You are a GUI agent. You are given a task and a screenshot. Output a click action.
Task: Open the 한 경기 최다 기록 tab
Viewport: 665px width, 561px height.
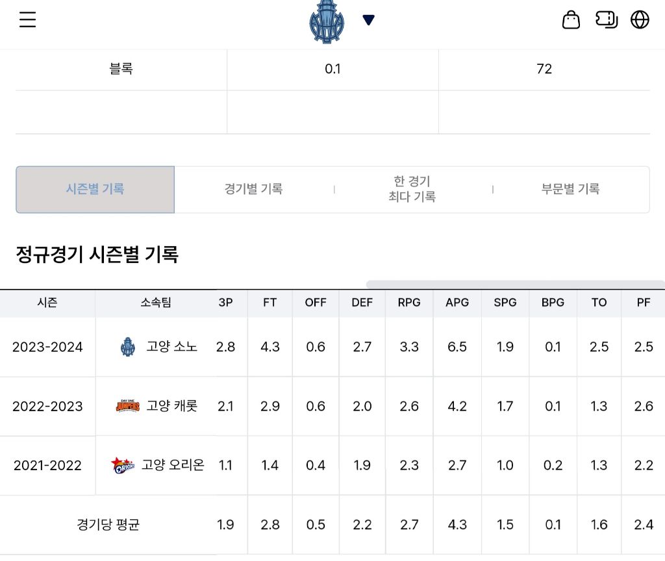click(x=412, y=189)
